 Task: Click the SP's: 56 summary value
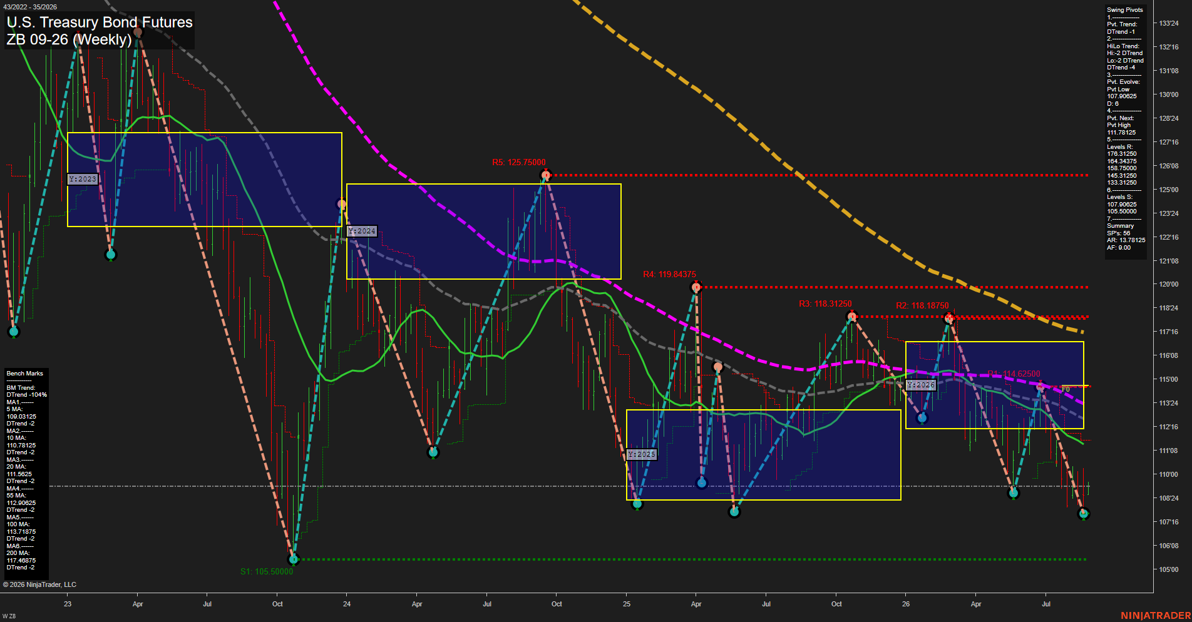1118,233
